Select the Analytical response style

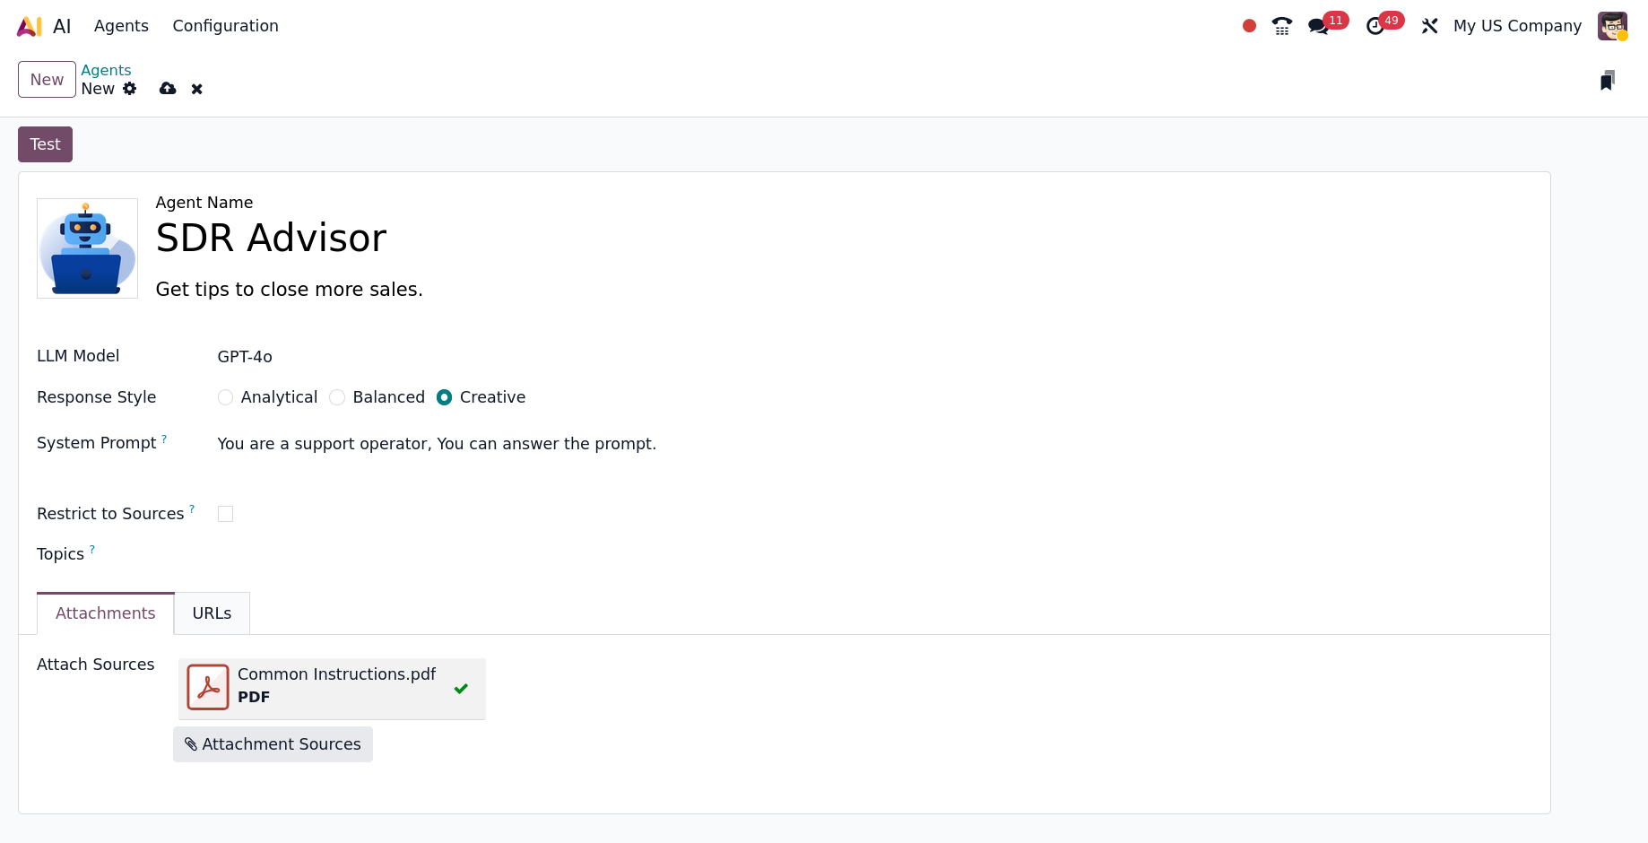pos(226,397)
